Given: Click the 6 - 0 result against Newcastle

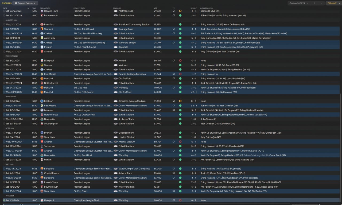Looking at the screenshot, I should tap(194, 155).
